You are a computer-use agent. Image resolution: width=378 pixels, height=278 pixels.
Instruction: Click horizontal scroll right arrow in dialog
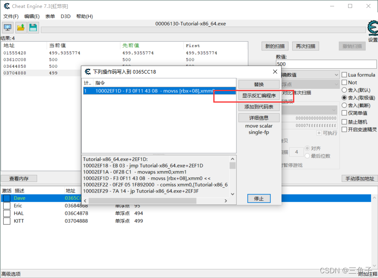pos(226,201)
